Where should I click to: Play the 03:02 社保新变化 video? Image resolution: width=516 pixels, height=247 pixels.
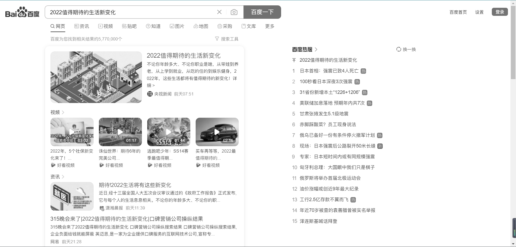click(x=72, y=132)
